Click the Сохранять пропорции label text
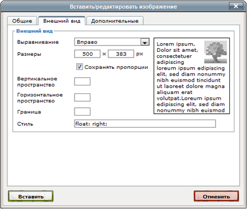The height and width of the screenshot is (209, 247). coord(116,67)
